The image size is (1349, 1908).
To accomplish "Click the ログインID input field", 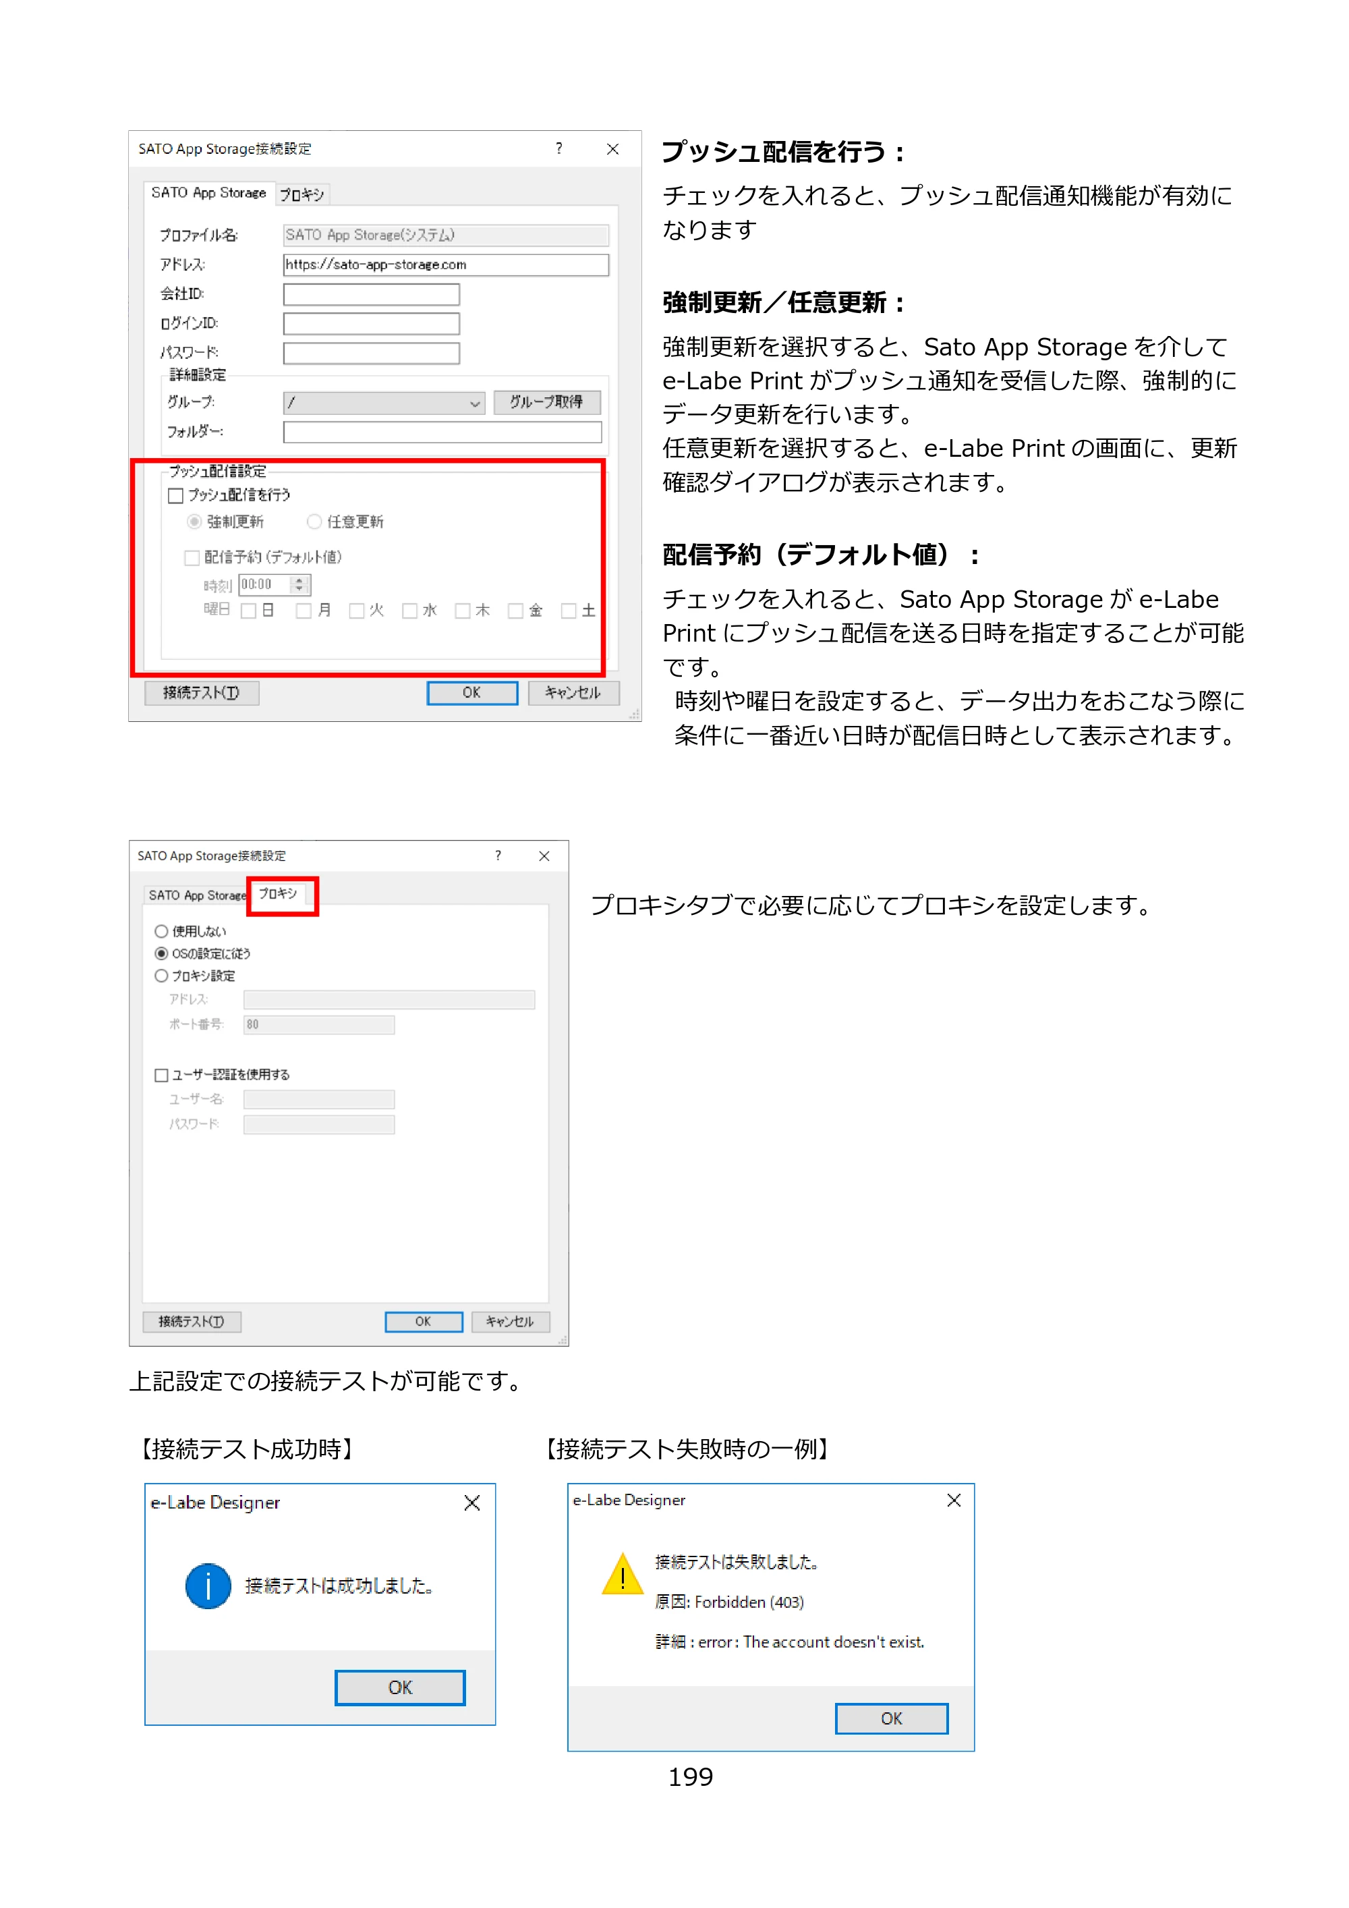I will pyautogui.click(x=371, y=324).
